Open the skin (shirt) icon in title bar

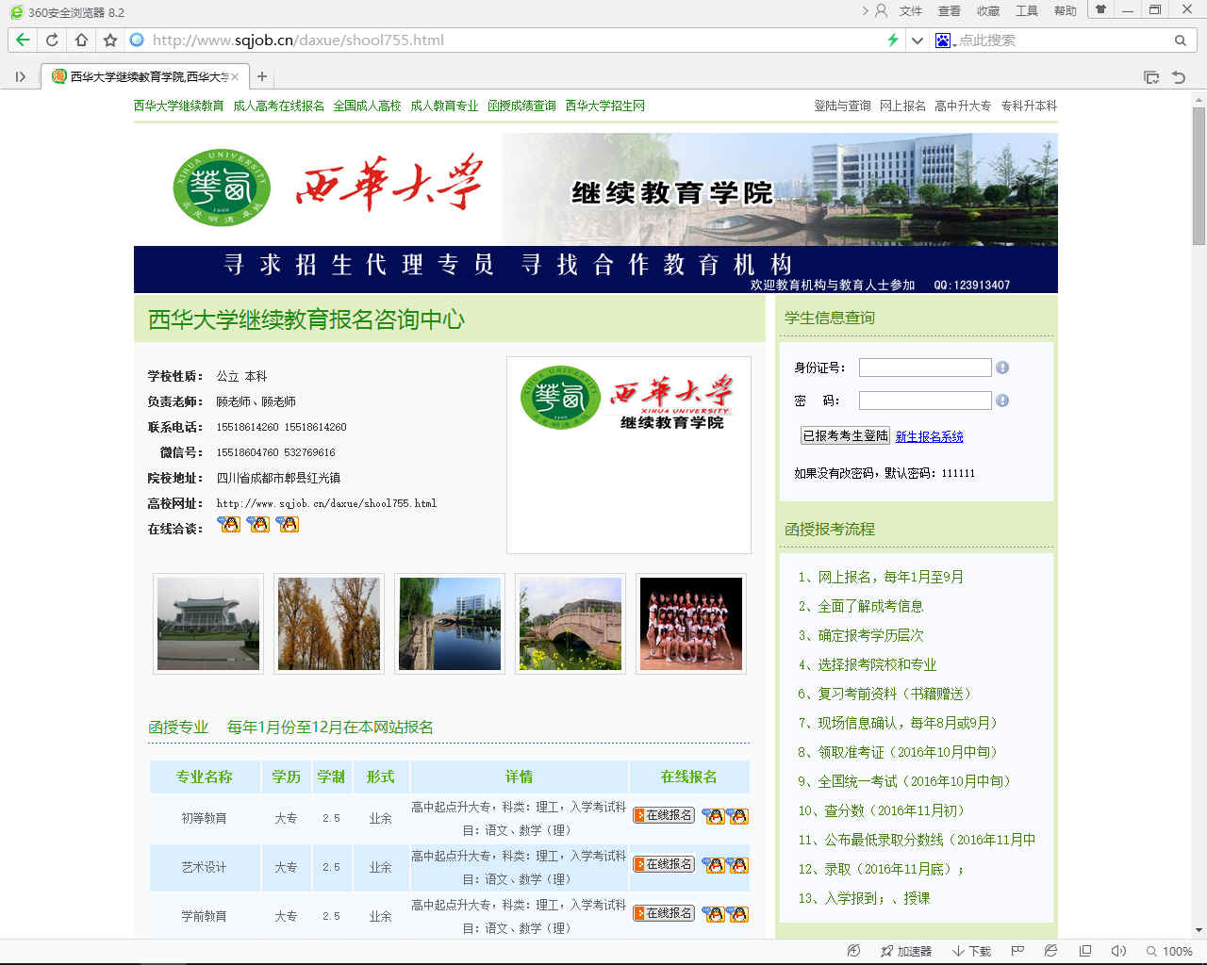[x=1100, y=10]
